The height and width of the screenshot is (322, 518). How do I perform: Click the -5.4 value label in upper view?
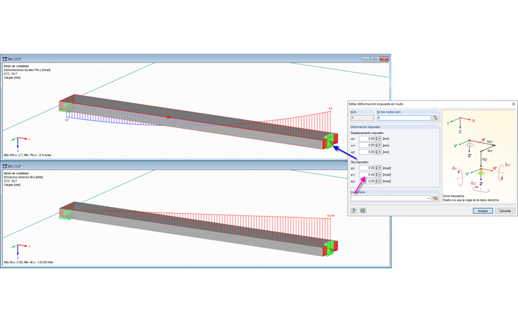330,108
